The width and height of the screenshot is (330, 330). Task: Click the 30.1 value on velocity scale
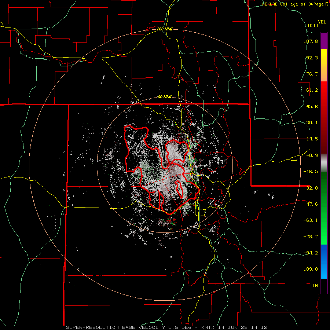click(312, 123)
